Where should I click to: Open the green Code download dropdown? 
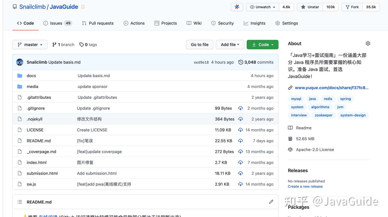(262, 45)
